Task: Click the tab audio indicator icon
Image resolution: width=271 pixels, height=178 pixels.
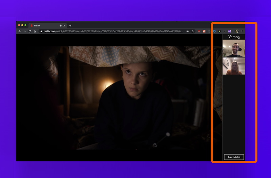Action: (x=61, y=26)
